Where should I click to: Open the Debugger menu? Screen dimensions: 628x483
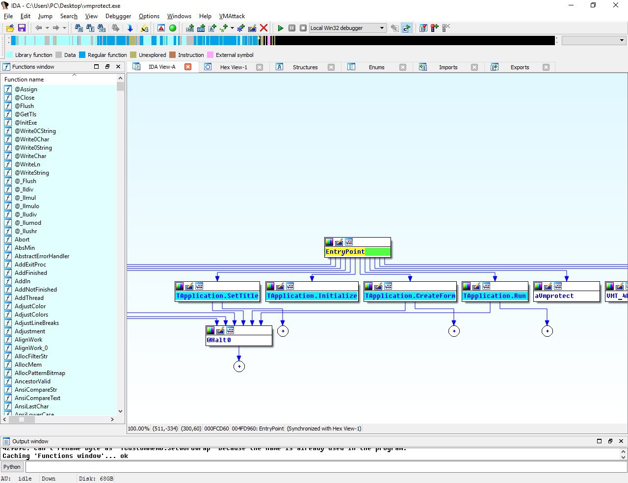tap(118, 16)
